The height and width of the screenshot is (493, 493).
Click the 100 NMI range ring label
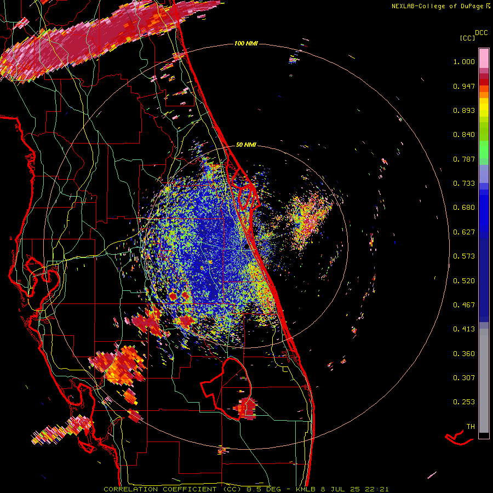click(x=246, y=43)
